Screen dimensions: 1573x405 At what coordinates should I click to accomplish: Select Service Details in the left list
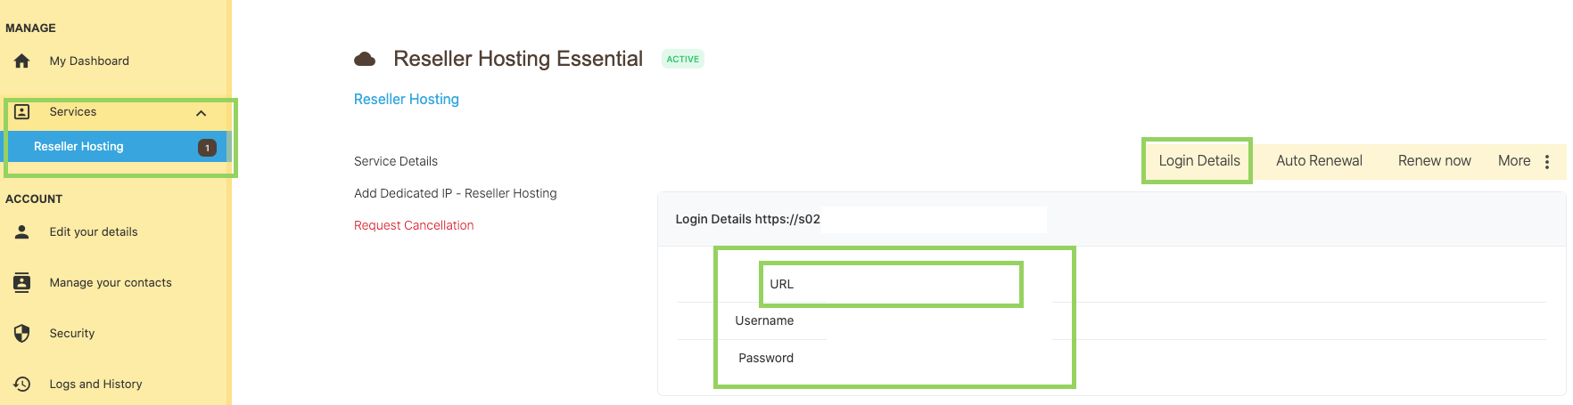[x=396, y=161]
